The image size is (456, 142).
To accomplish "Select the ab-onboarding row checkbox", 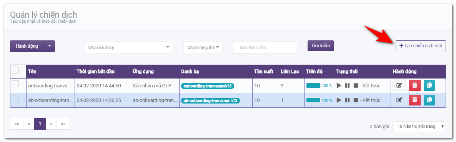I will click(x=15, y=99).
